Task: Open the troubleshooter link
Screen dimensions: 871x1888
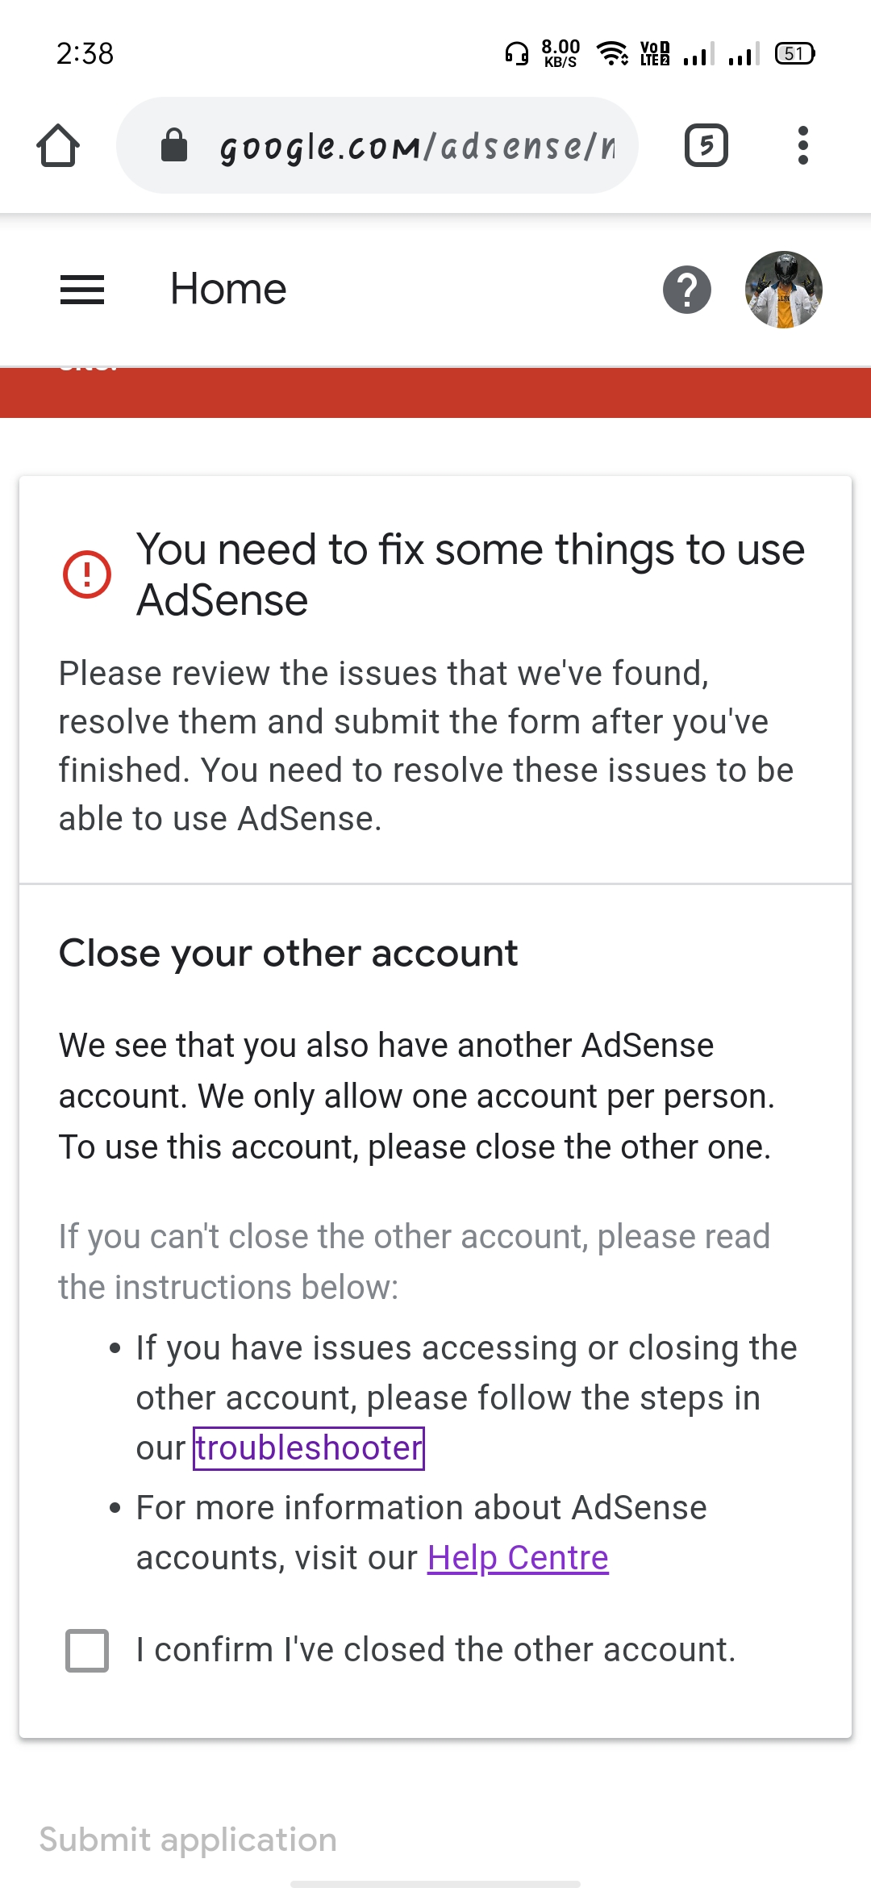Action: pos(309,1448)
